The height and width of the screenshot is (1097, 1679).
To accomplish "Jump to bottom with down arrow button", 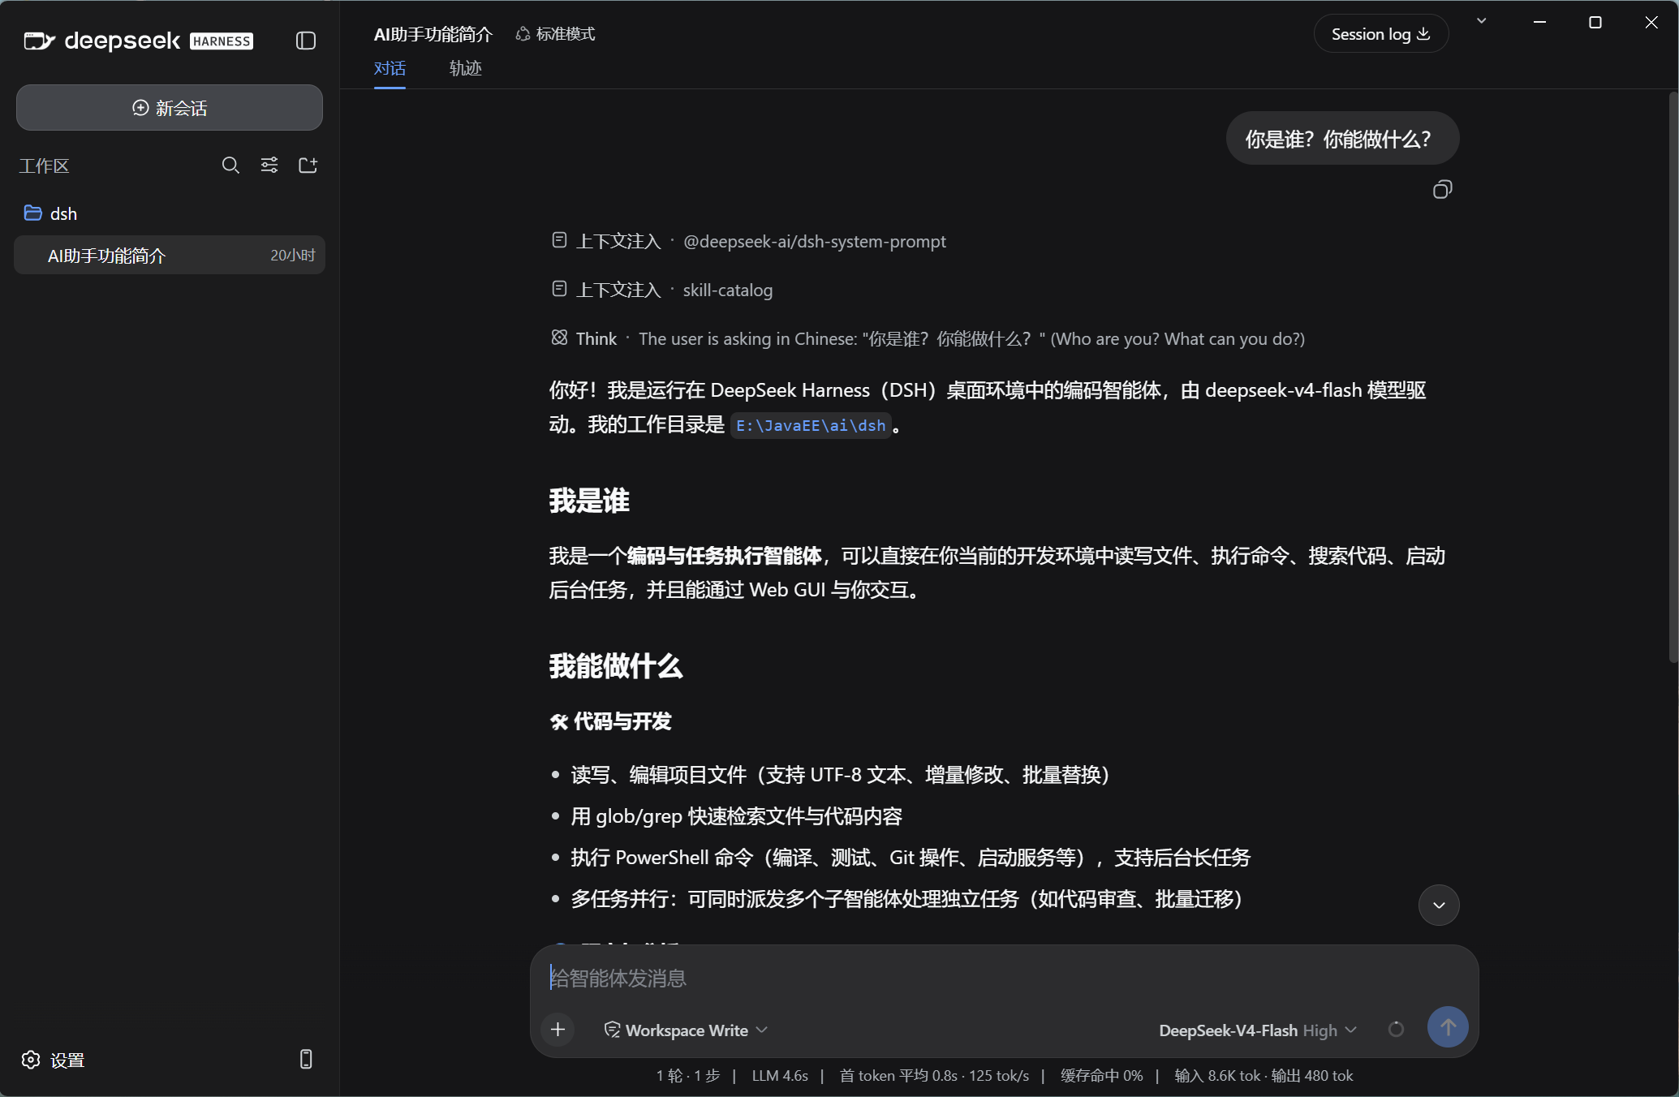I will click(x=1439, y=905).
